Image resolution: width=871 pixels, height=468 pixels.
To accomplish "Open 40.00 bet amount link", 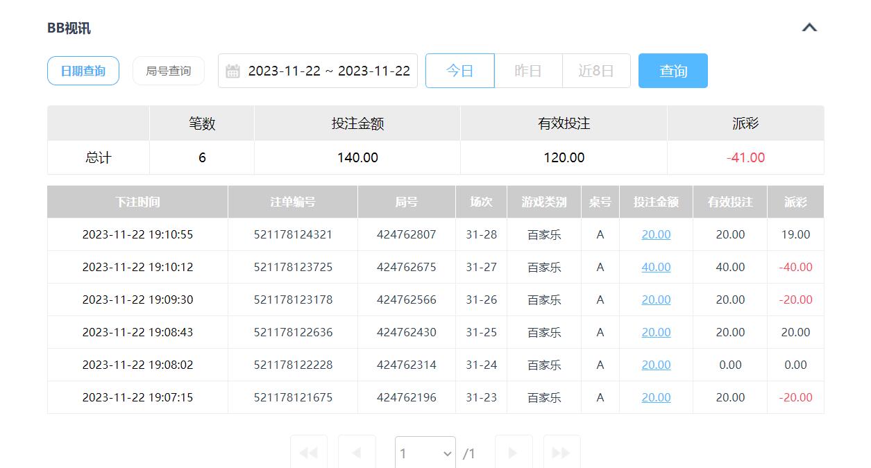I will tap(656, 267).
